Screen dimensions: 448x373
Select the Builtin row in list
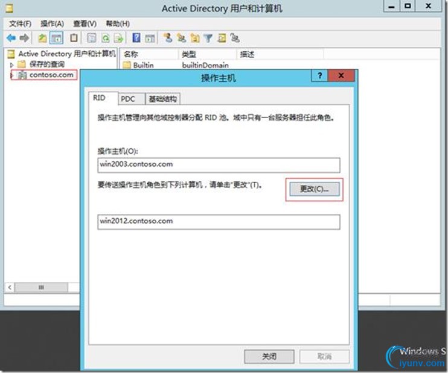[144, 65]
